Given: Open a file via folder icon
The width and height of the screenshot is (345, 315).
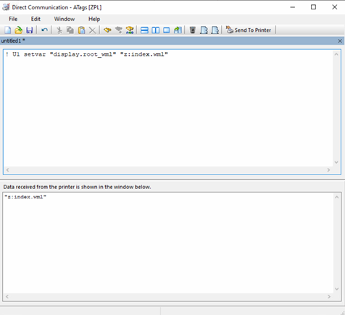Looking at the screenshot, I should pos(19,30).
